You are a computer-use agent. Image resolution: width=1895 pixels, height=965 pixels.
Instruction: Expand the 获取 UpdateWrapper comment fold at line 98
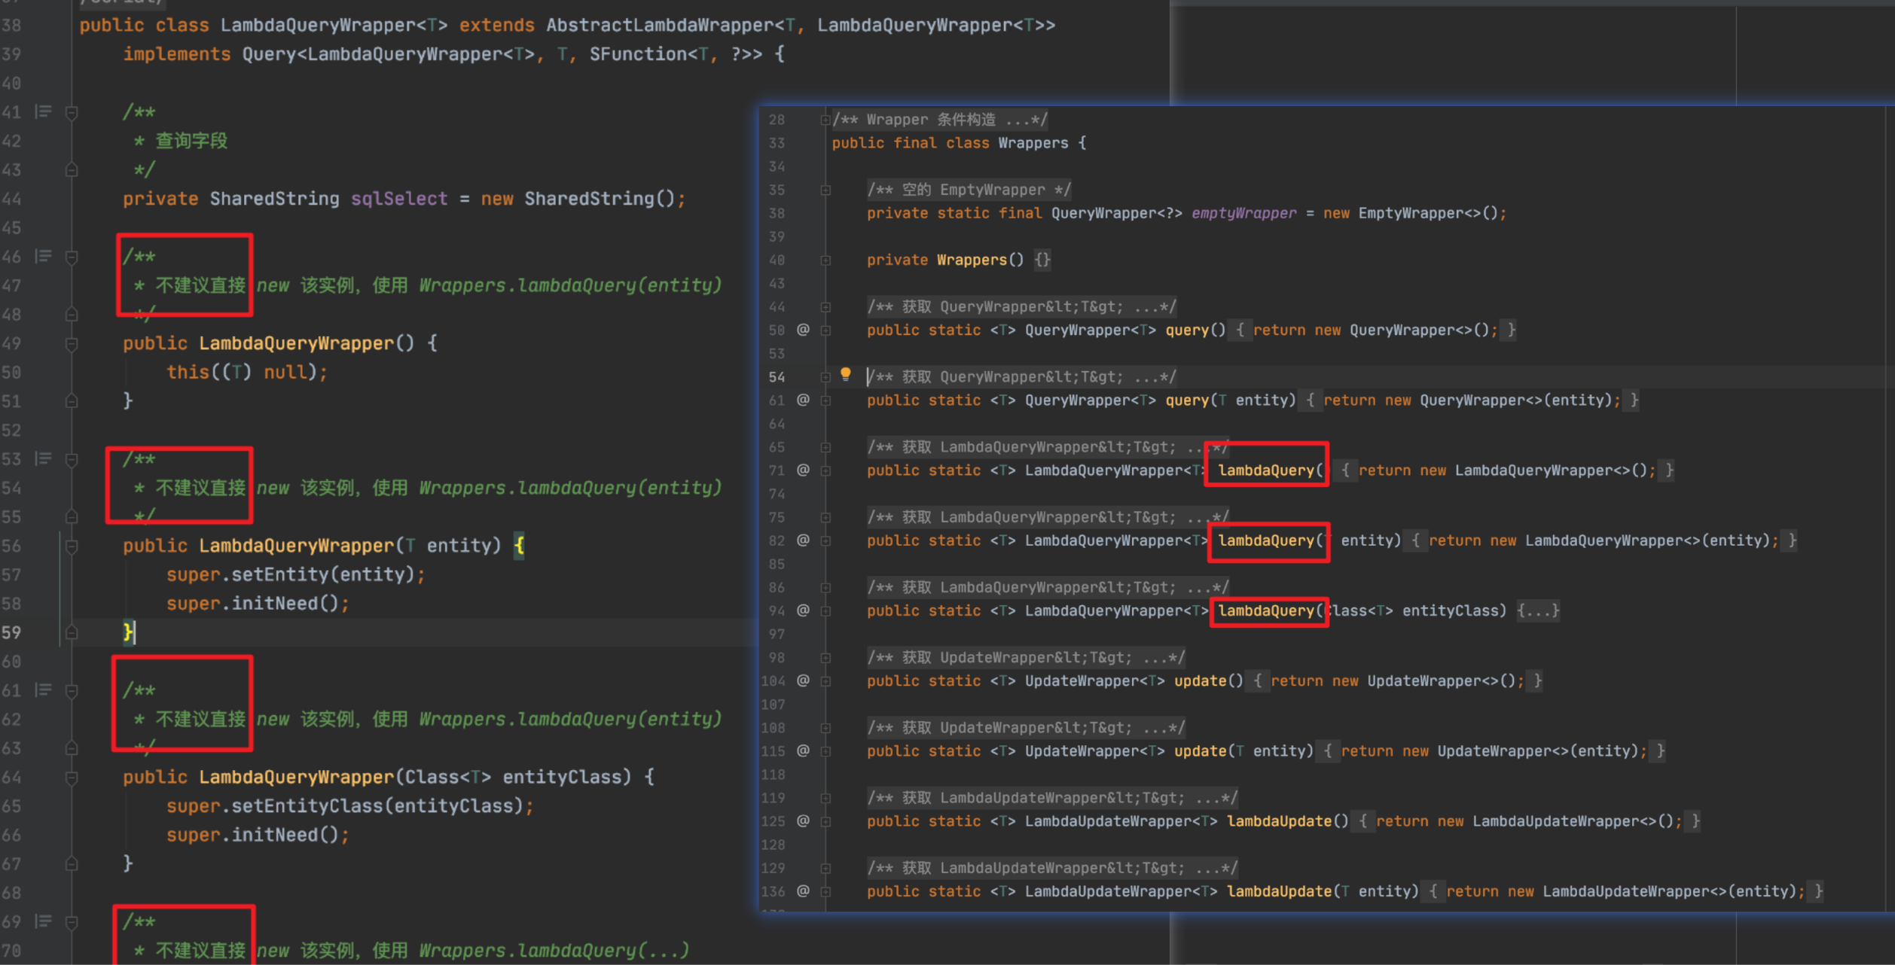click(825, 658)
